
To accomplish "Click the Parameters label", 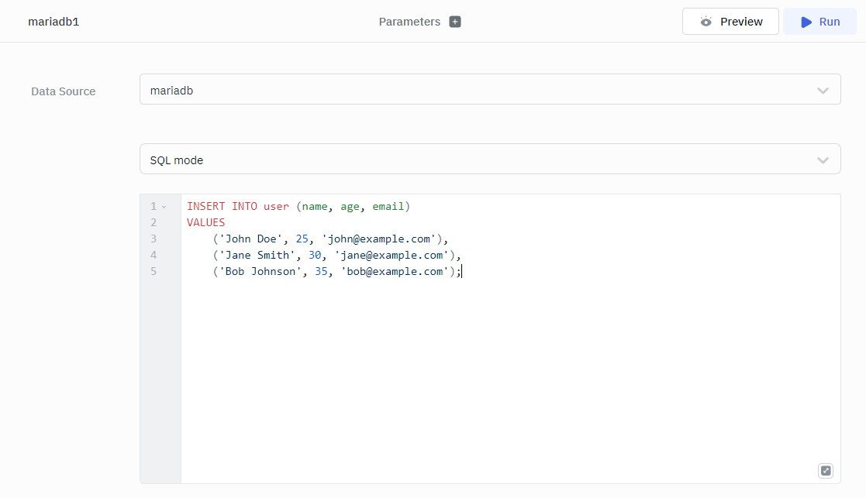I will tap(409, 22).
